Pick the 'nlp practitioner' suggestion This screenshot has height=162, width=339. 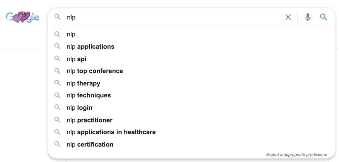[x=89, y=120]
